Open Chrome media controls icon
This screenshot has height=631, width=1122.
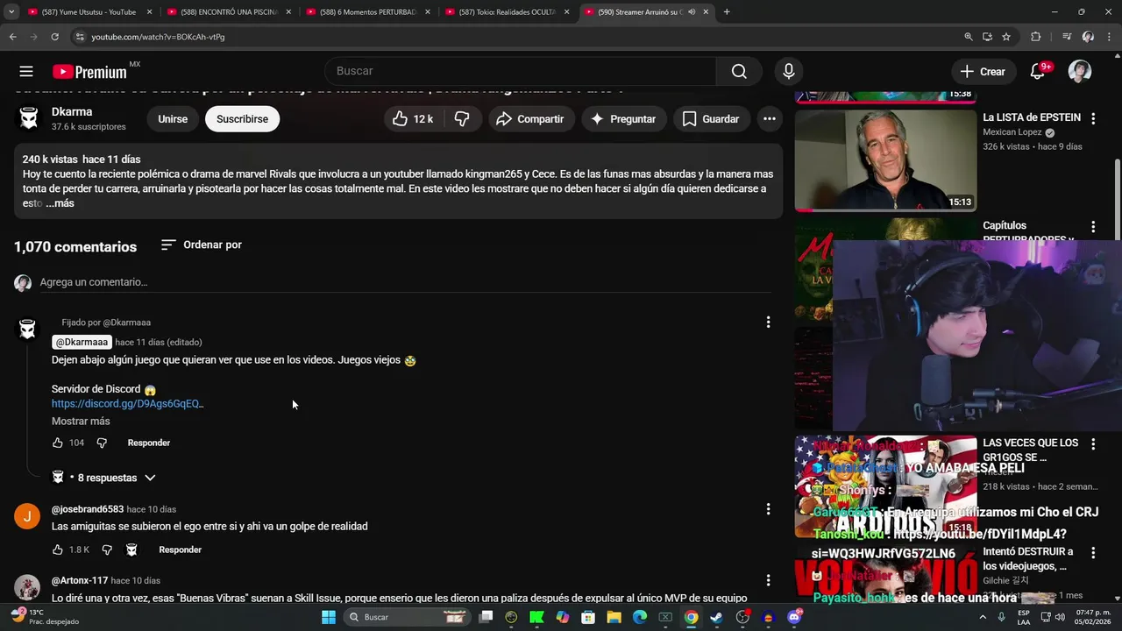pyautogui.click(x=1067, y=37)
